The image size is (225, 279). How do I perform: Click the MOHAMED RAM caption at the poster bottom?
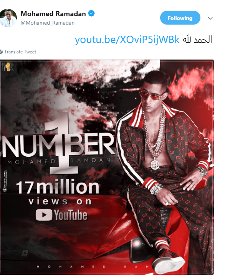(93, 267)
